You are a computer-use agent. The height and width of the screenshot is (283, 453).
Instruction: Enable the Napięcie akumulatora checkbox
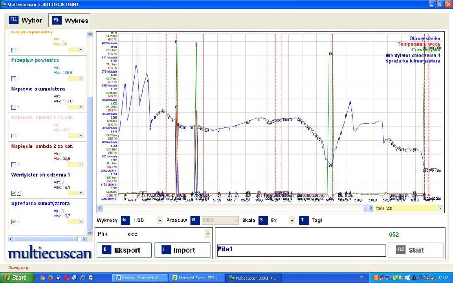pos(14,107)
